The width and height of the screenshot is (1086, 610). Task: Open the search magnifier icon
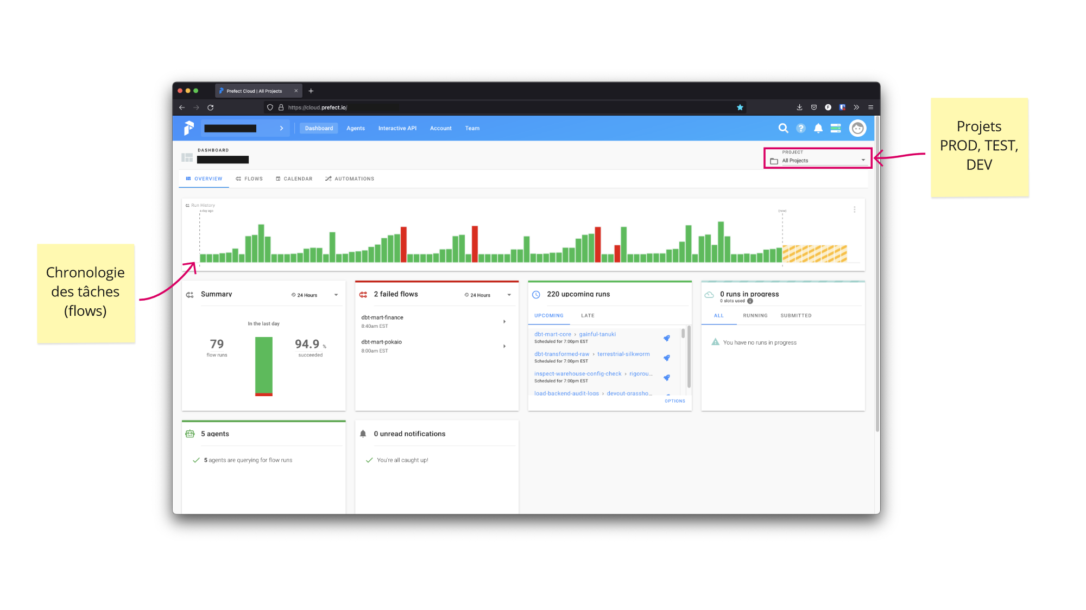[x=783, y=128]
